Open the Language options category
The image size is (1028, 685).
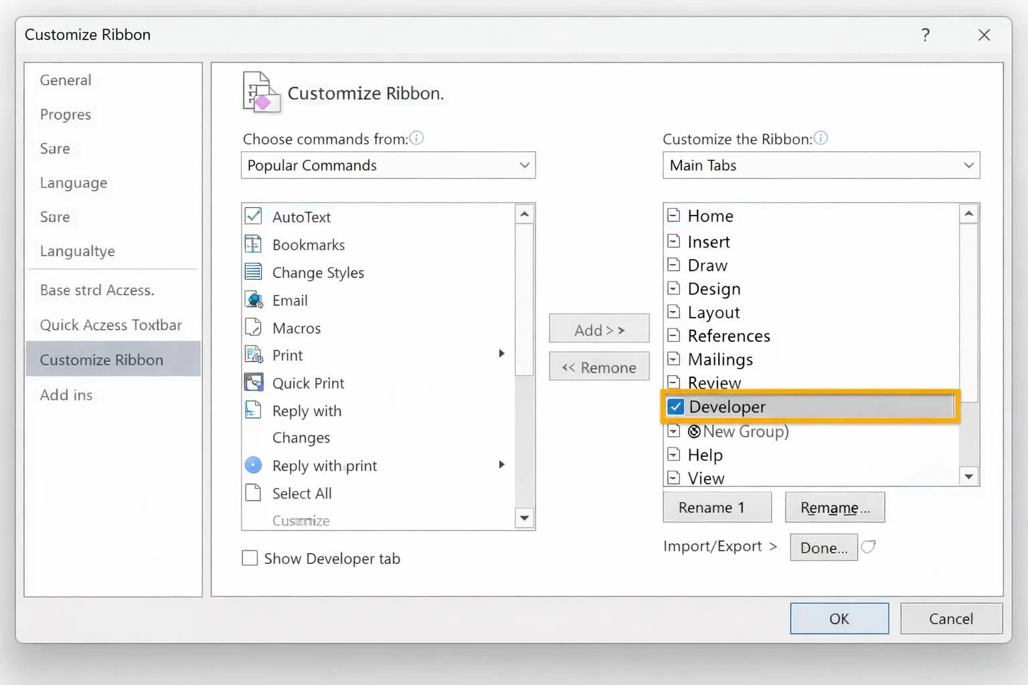click(x=74, y=183)
